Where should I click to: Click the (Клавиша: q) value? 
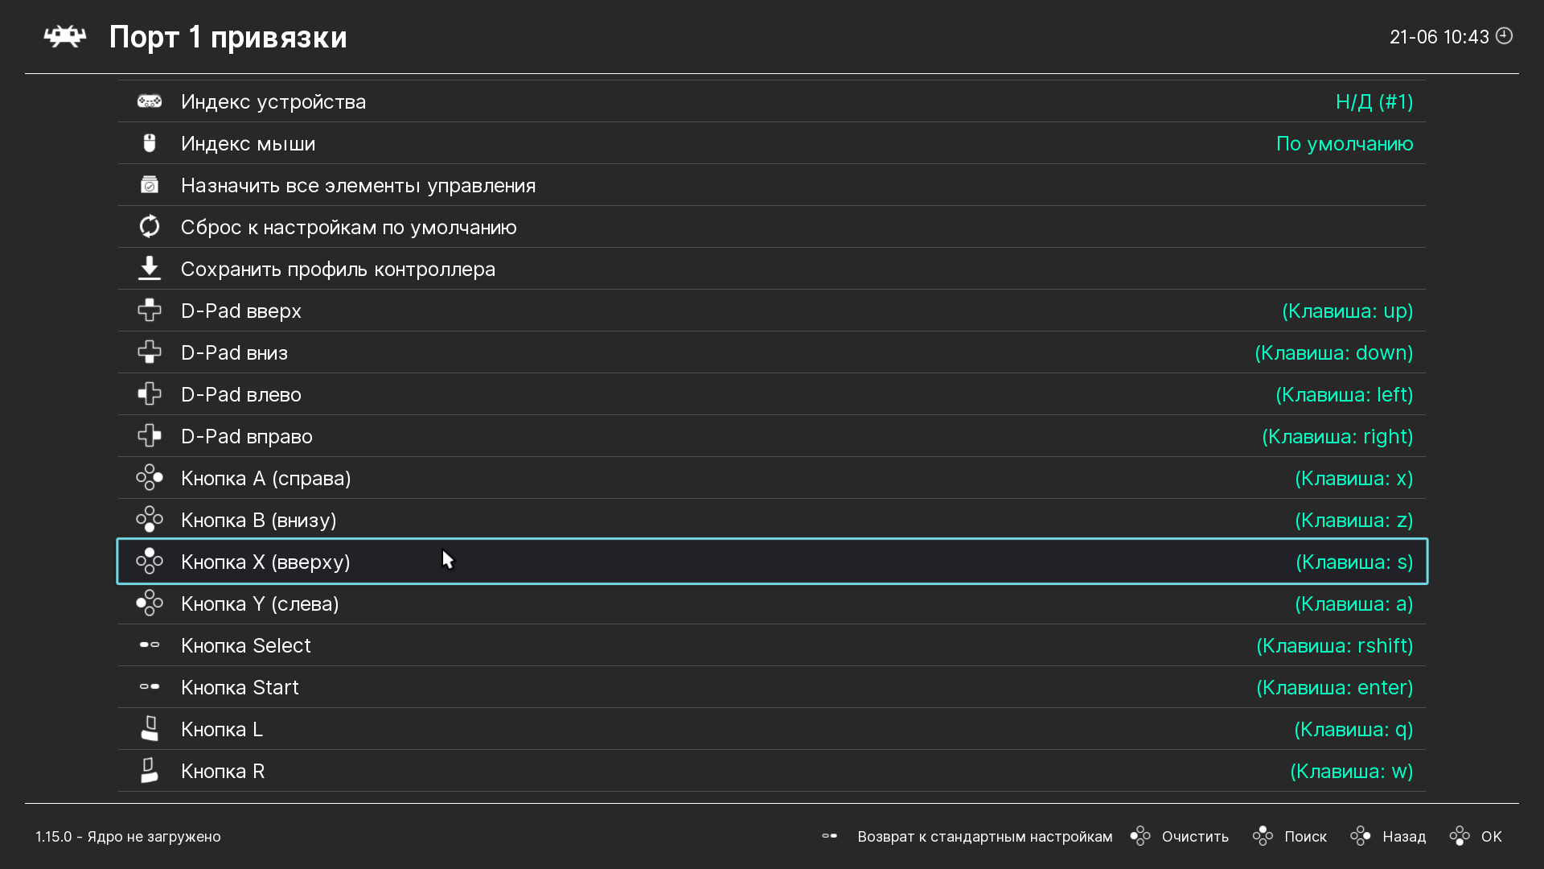point(1353,729)
